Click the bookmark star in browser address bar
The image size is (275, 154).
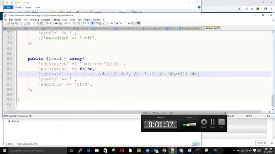click(239, 9)
